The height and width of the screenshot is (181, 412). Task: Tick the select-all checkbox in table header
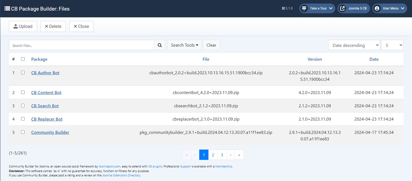point(23,59)
